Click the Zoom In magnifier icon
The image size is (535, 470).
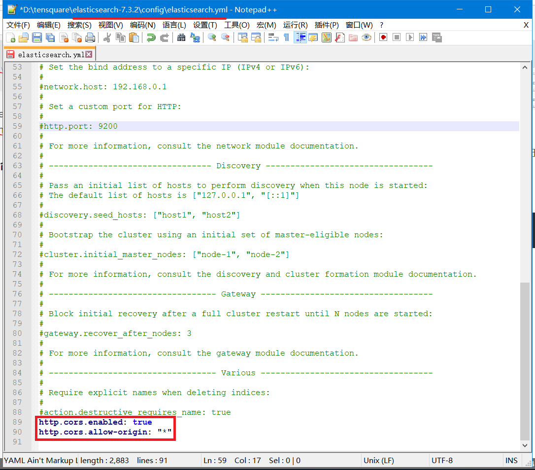[x=212, y=37]
